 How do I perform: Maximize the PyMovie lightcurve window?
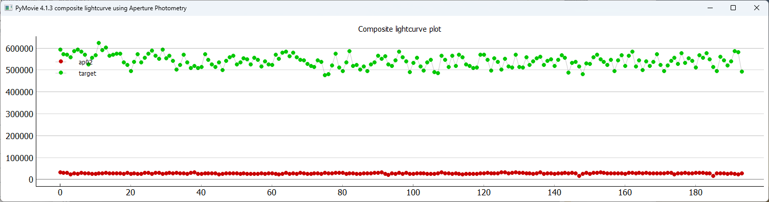tap(733, 8)
